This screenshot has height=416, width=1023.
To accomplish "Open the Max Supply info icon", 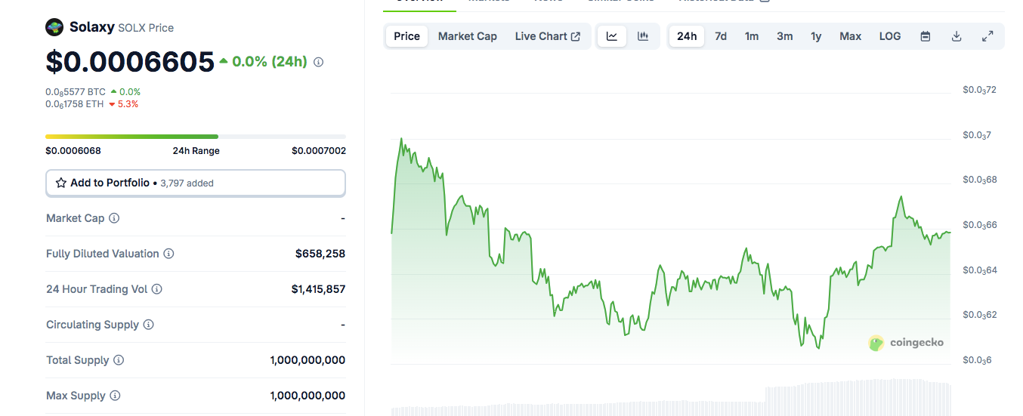I will click(114, 396).
